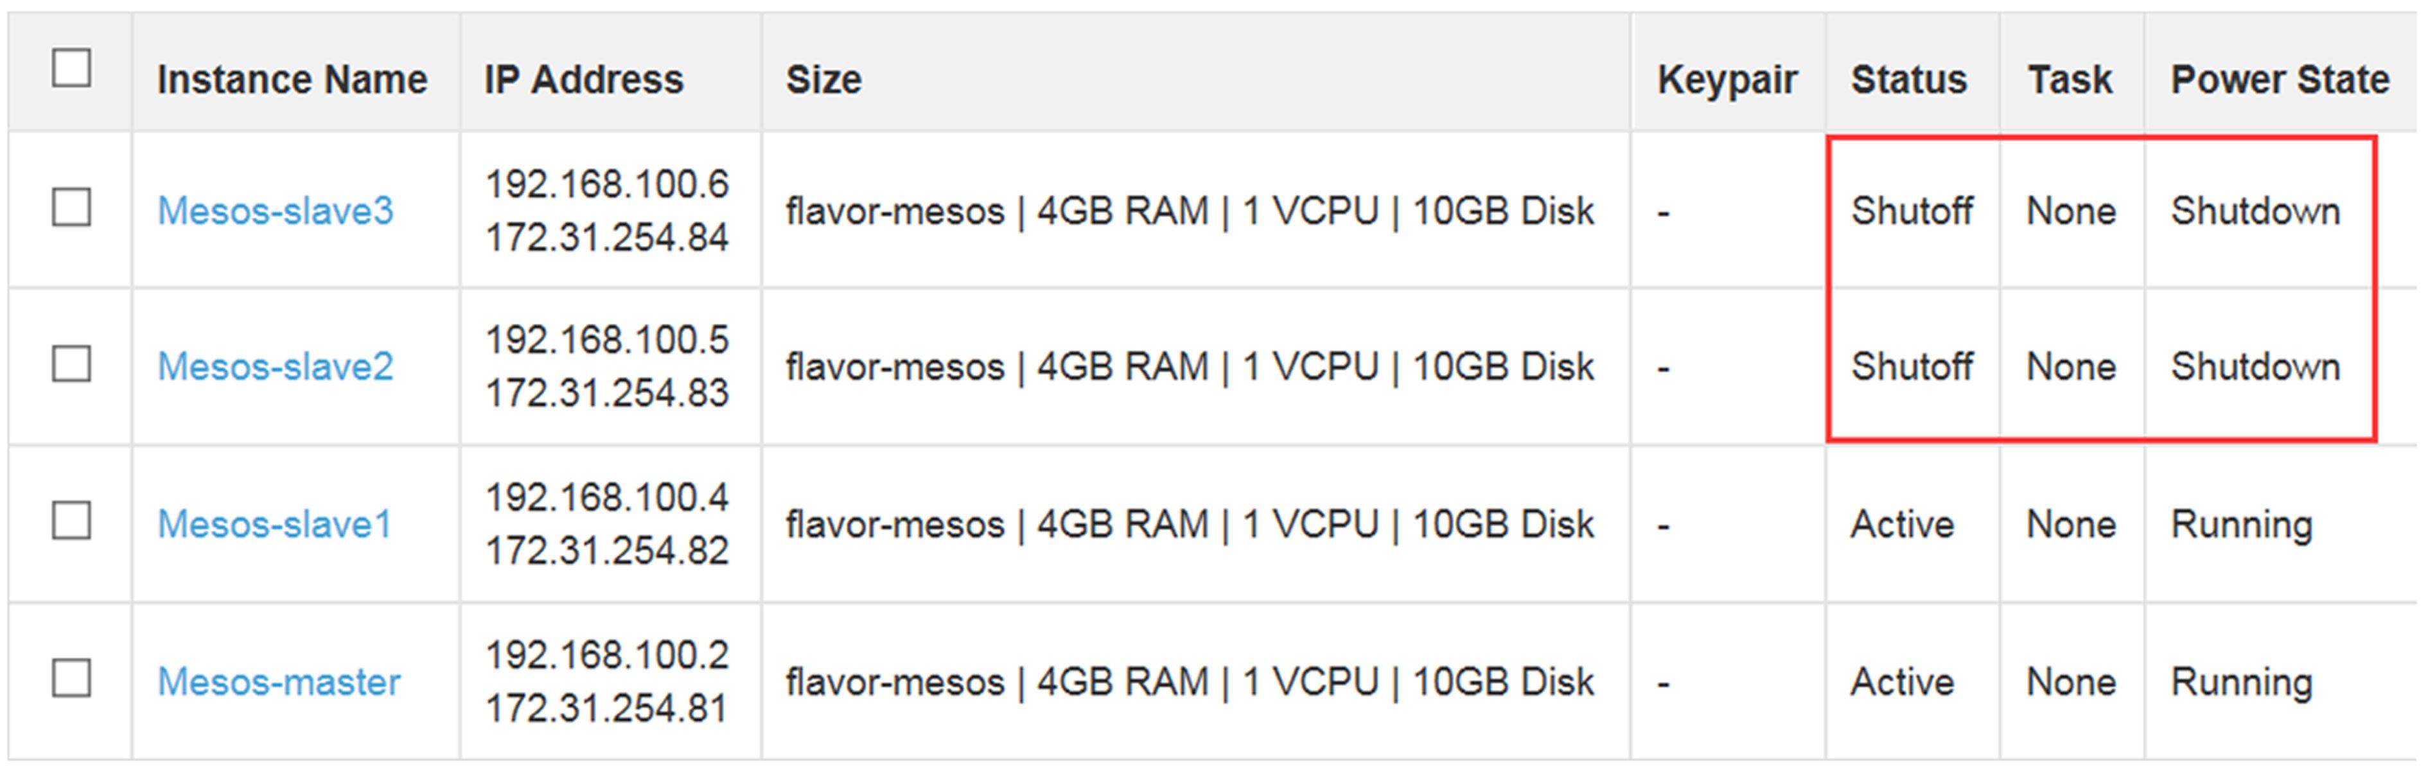2428x774 pixels.
Task: Sort by Power State column header
Action: [2280, 80]
